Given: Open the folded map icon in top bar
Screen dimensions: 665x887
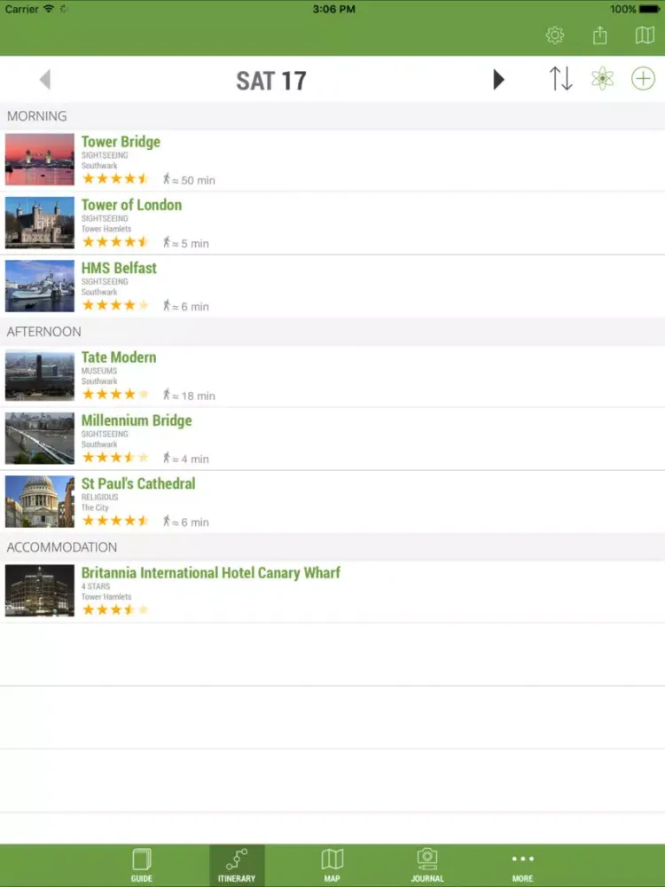Looking at the screenshot, I should 645,35.
